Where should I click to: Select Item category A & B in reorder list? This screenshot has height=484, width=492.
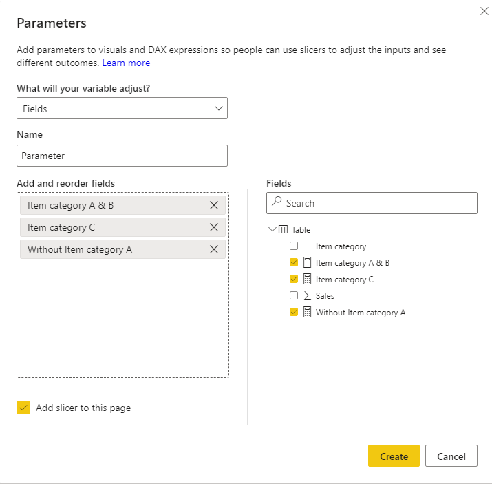tap(122, 205)
